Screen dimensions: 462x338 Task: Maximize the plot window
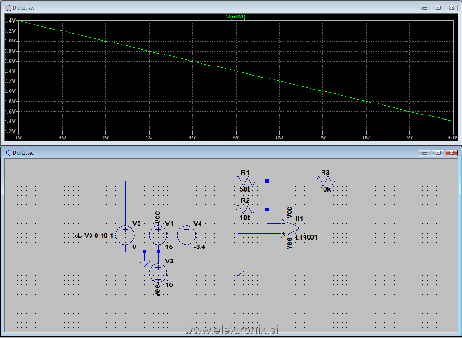[438, 8]
